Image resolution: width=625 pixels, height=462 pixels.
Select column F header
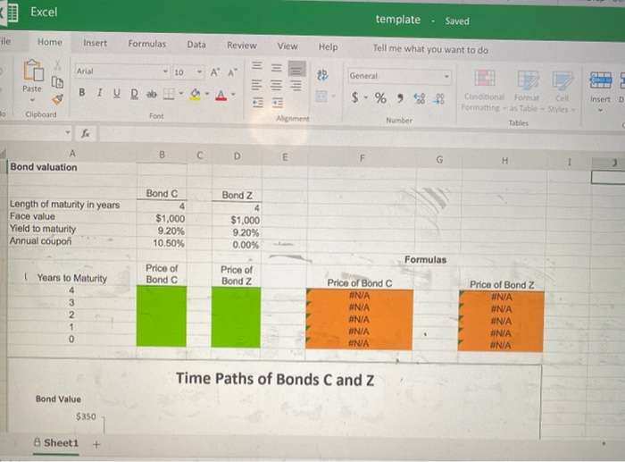[x=362, y=158]
